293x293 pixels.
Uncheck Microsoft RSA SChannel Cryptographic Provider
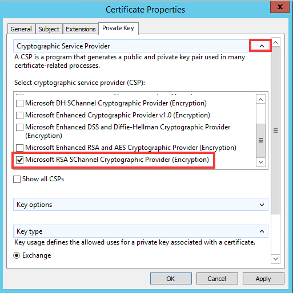tap(19, 160)
